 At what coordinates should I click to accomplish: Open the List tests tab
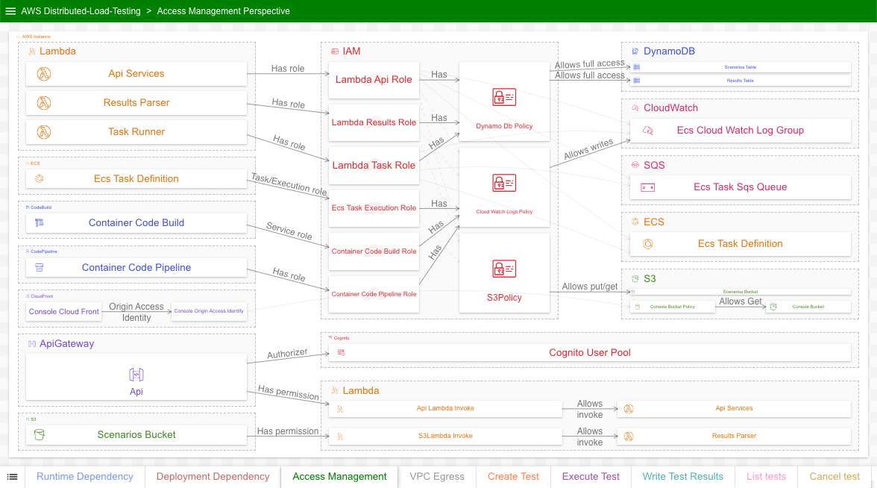[767, 477]
